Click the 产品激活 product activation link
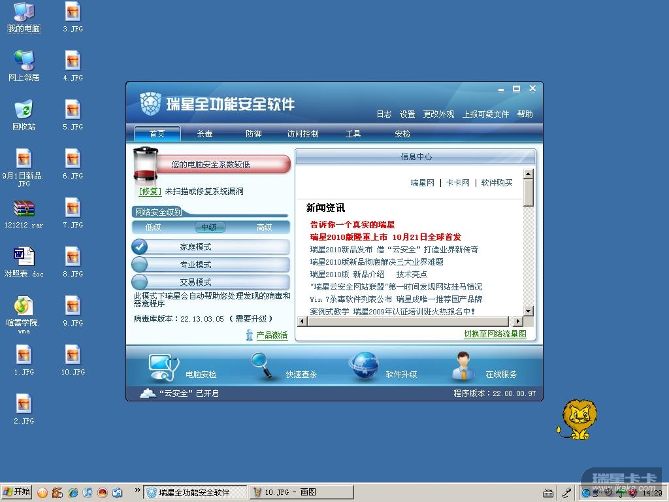Screen dimensions: 669x502 coord(272,335)
